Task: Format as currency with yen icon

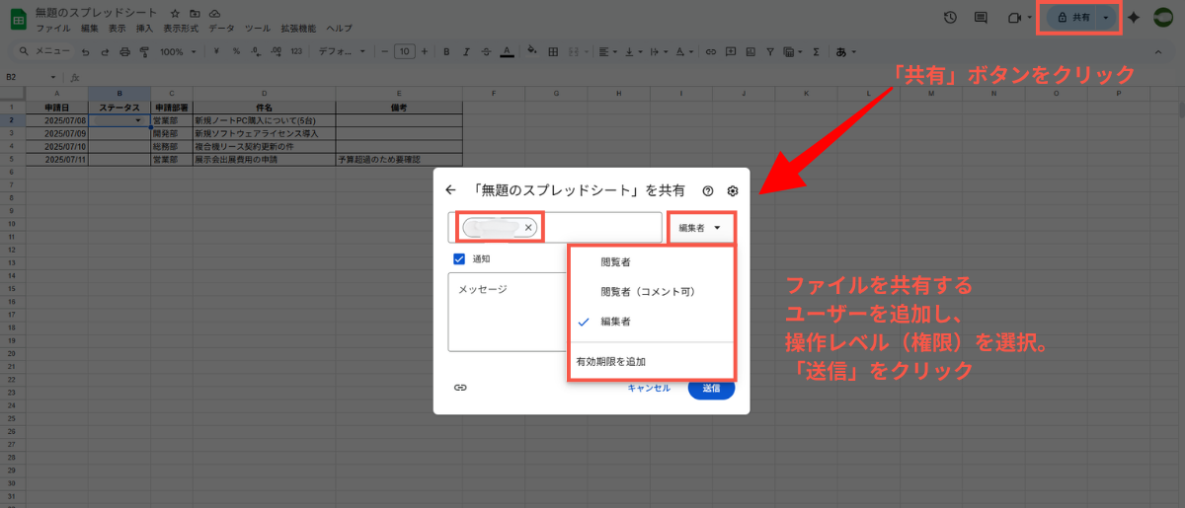Action: (x=215, y=51)
